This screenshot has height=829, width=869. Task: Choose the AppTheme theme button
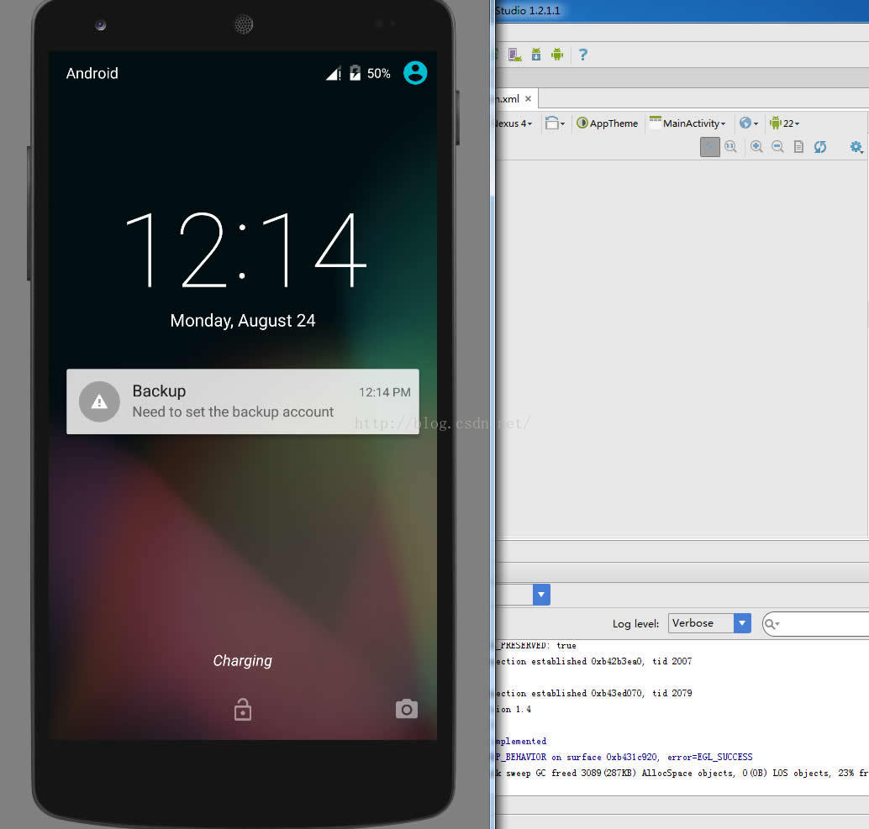point(608,123)
